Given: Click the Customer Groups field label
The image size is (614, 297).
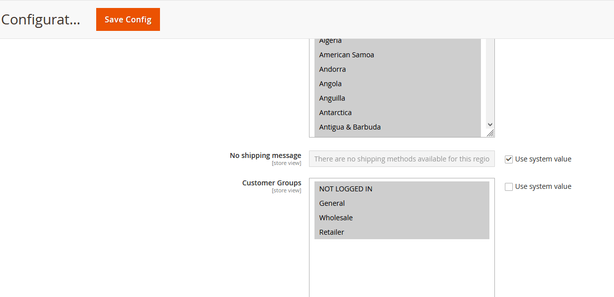Looking at the screenshot, I should 272,183.
